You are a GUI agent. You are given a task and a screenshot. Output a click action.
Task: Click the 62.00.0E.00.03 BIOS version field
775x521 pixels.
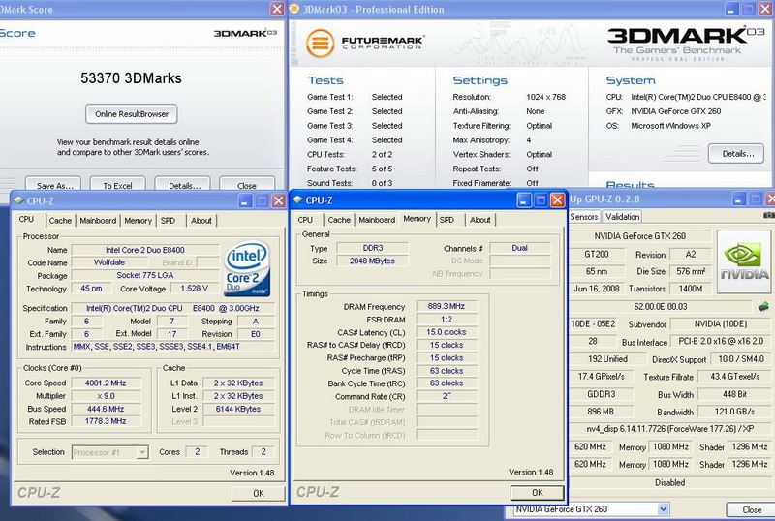point(662,306)
